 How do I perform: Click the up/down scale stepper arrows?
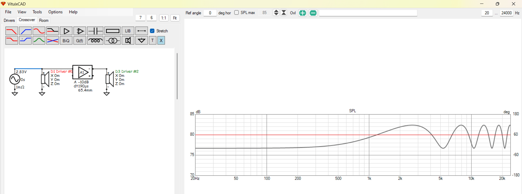point(276,12)
